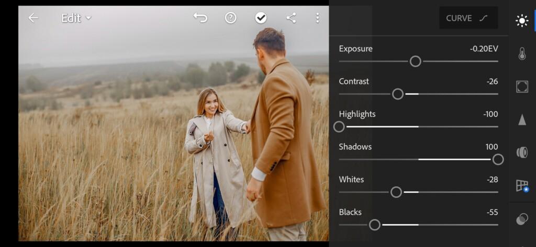Screen dimensions: 536x247
Task: Share the photo
Action: click(291, 18)
